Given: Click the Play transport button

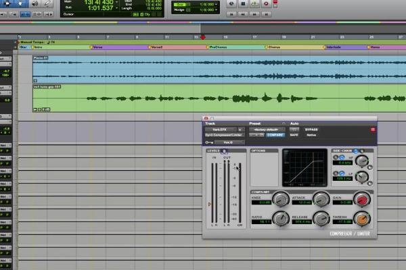Looking at the screenshot, I should pyautogui.click(x=255, y=3).
